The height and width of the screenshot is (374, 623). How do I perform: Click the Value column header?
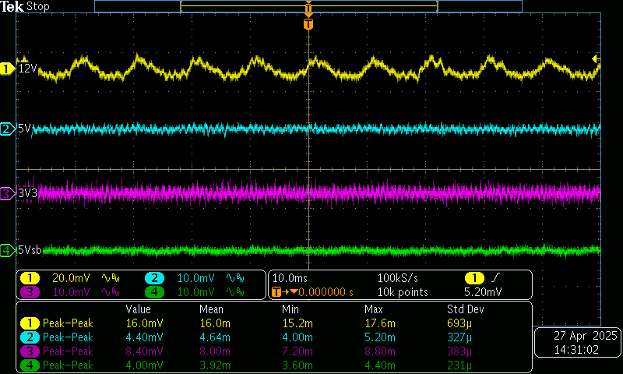coord(138,309)
